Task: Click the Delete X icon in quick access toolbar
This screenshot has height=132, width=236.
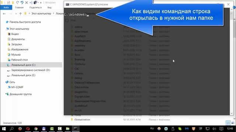Action: click(27, 3)
